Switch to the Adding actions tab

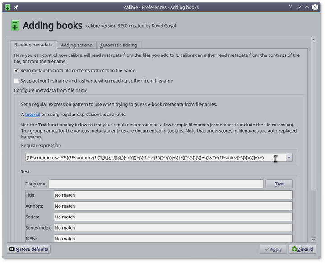(76, 45)
